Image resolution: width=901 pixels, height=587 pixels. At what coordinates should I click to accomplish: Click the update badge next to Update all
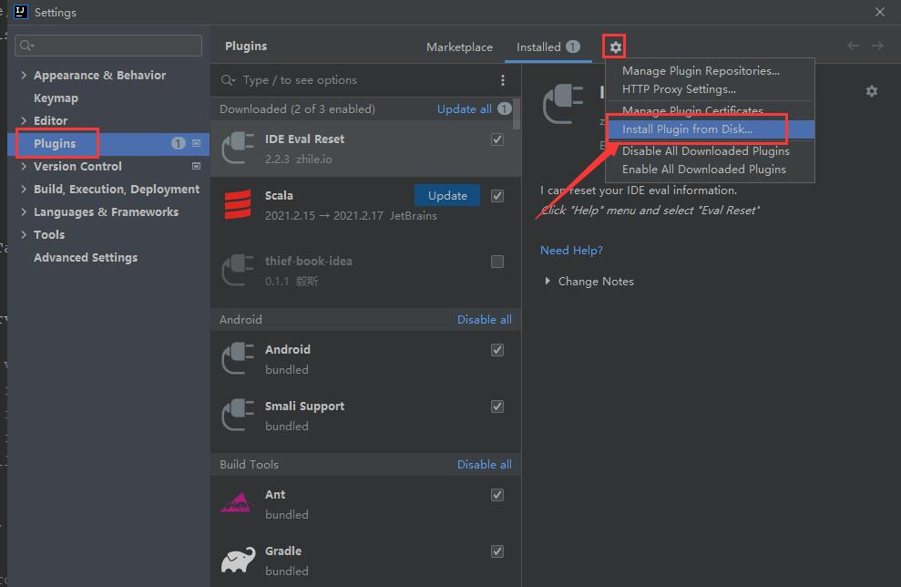coord(504,108)
